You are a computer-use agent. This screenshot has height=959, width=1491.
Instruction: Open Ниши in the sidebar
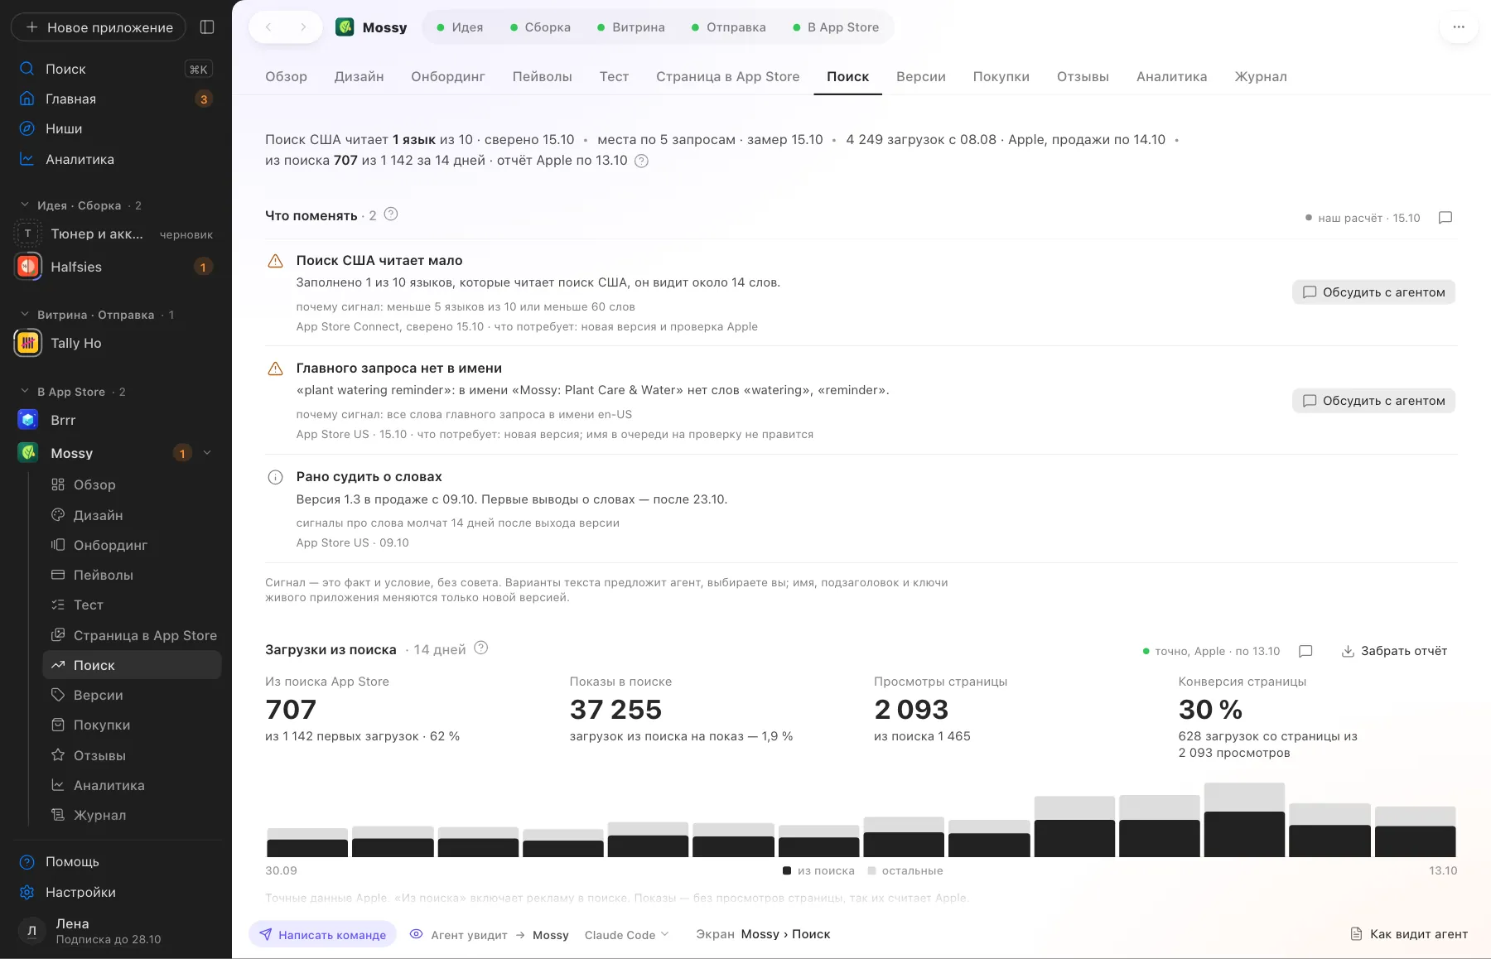(115, 128)
